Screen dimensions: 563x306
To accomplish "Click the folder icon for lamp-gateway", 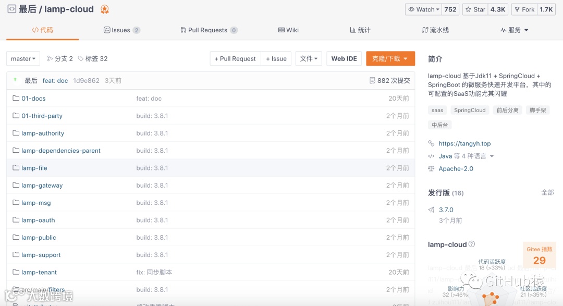I will [x=16, y=186].
